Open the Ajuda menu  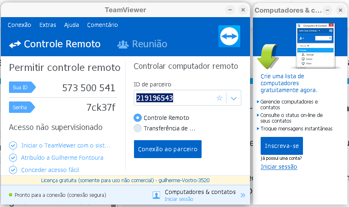(x=71, y=25)
